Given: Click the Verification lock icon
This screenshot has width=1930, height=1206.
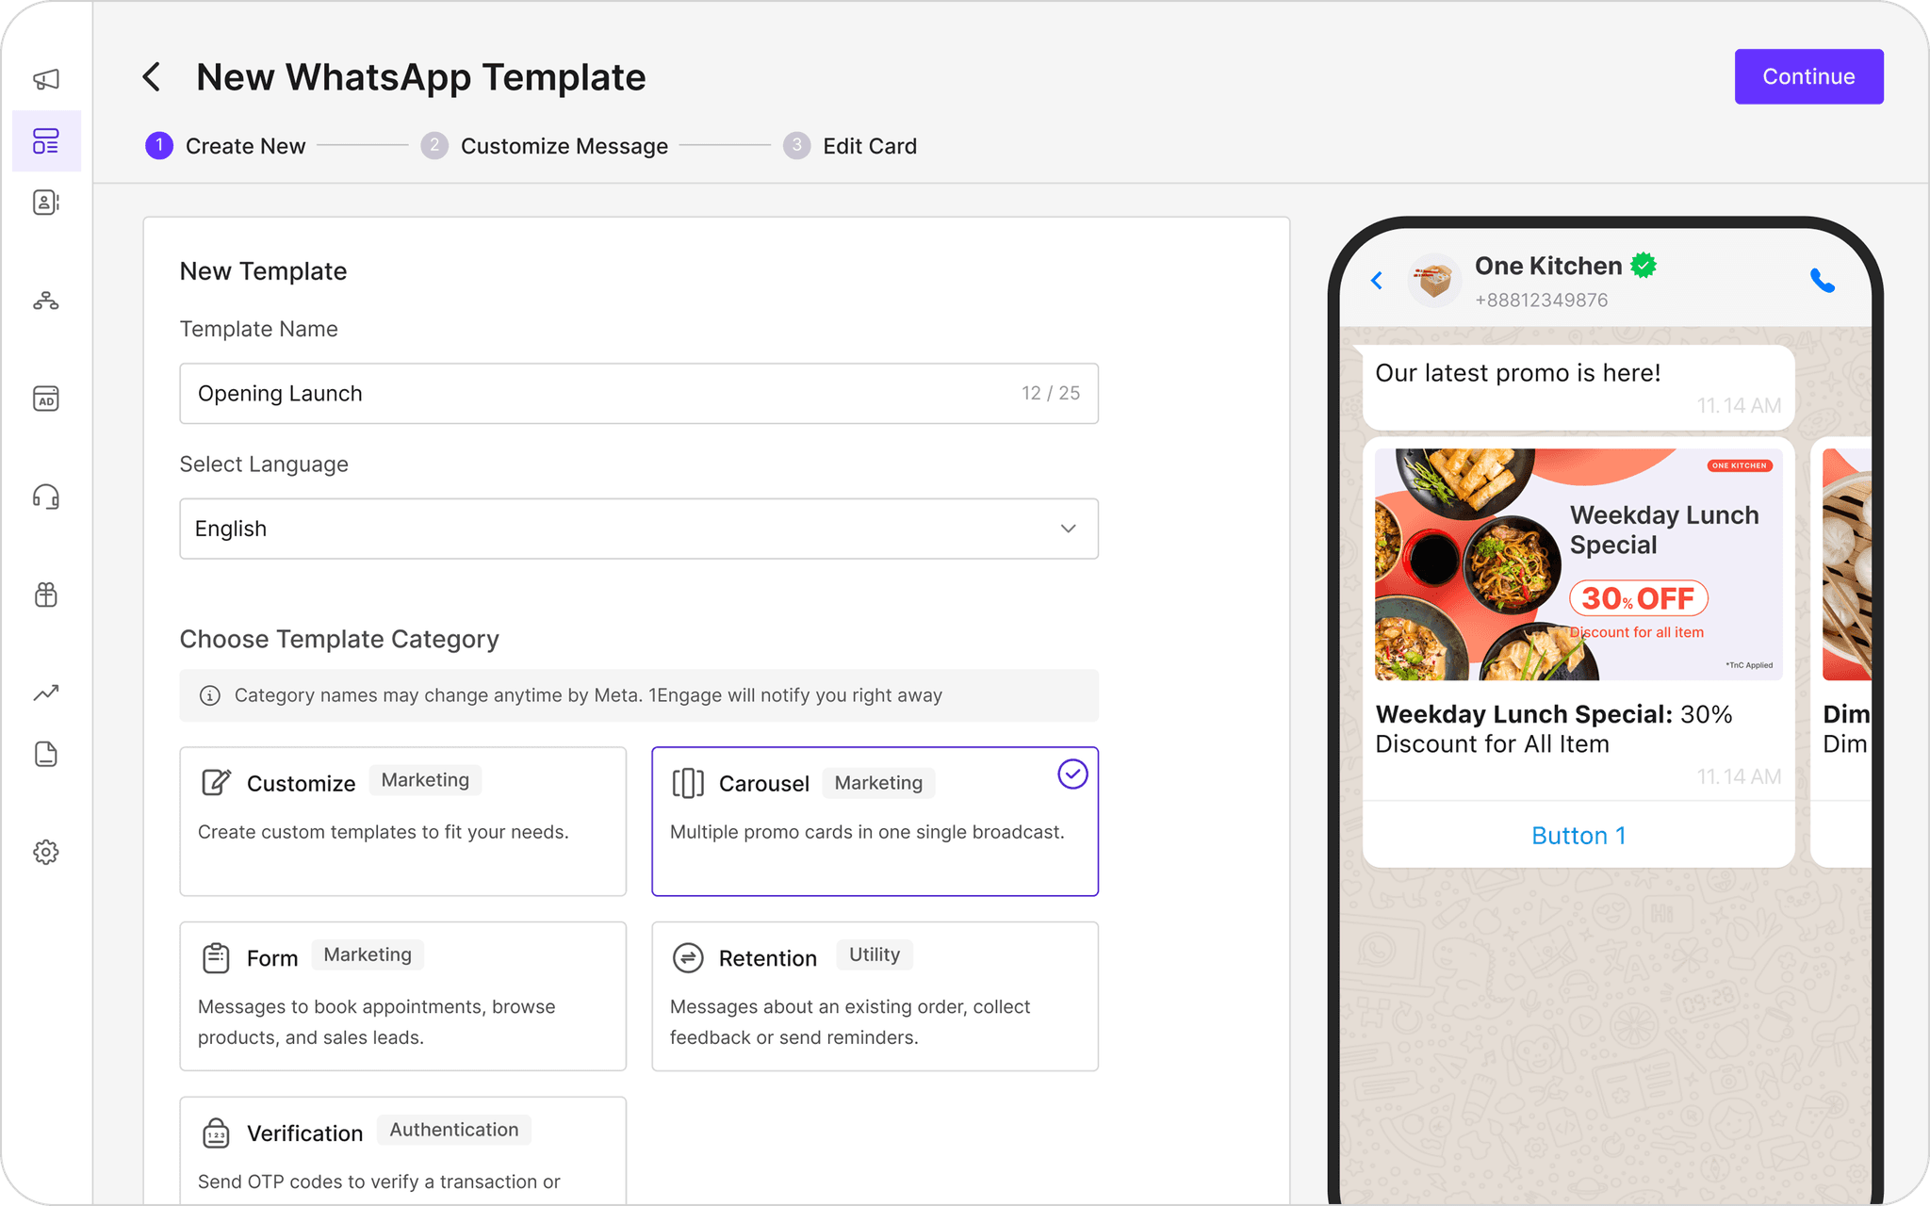Looking at the screenshot, I should point(216,1133).
